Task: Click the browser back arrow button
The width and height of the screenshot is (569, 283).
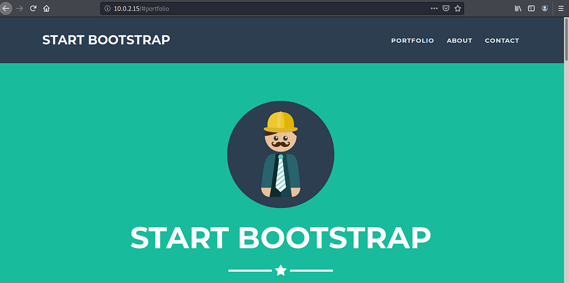Action: click(6, 9)
